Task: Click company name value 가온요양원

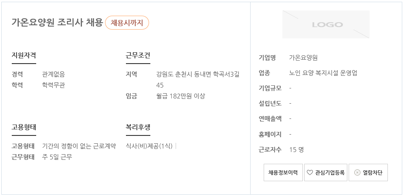Action: 303,57
